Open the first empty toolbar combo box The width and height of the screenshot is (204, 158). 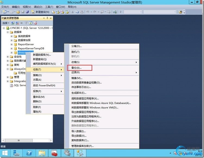pos(133,12)
